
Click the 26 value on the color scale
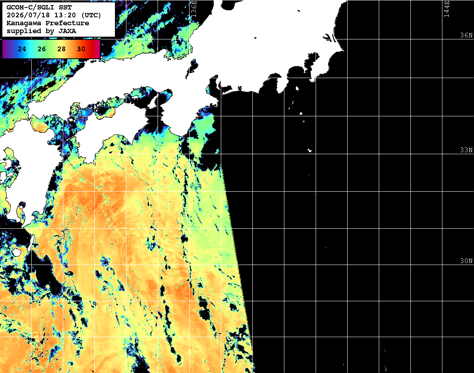42,49
